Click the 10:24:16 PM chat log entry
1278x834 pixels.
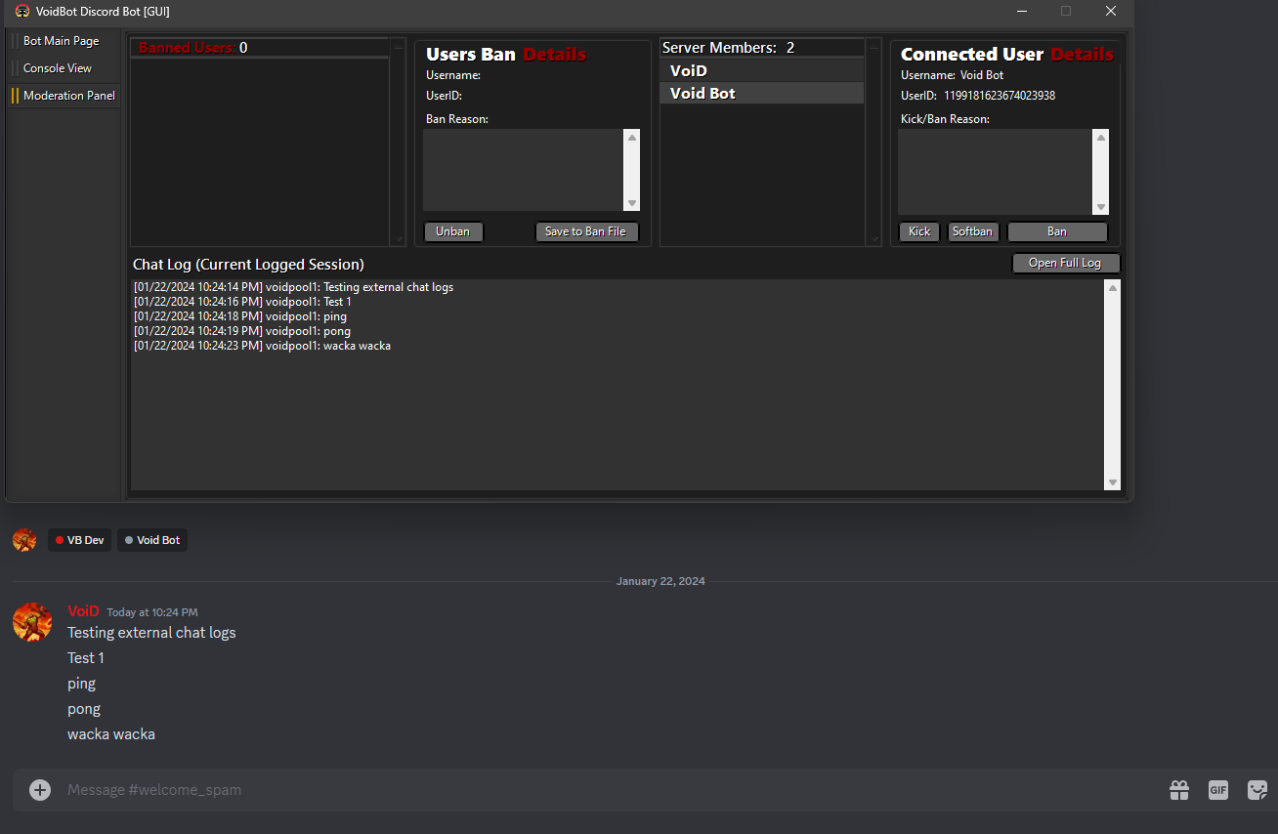242,302
